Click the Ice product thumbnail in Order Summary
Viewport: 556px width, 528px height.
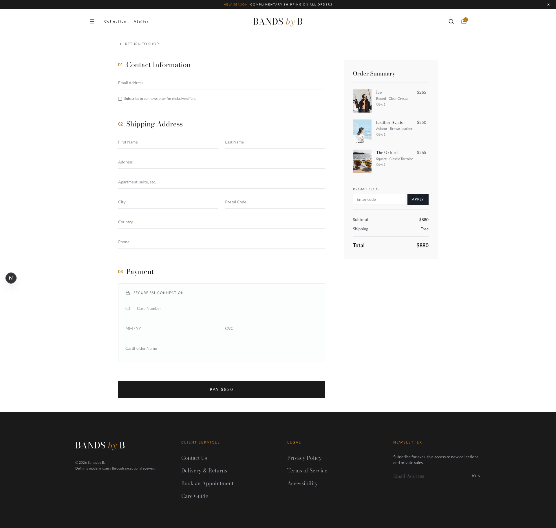[x=362, y=101]
